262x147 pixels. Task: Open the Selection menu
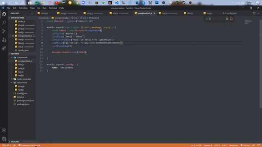[x=23, y=8]
